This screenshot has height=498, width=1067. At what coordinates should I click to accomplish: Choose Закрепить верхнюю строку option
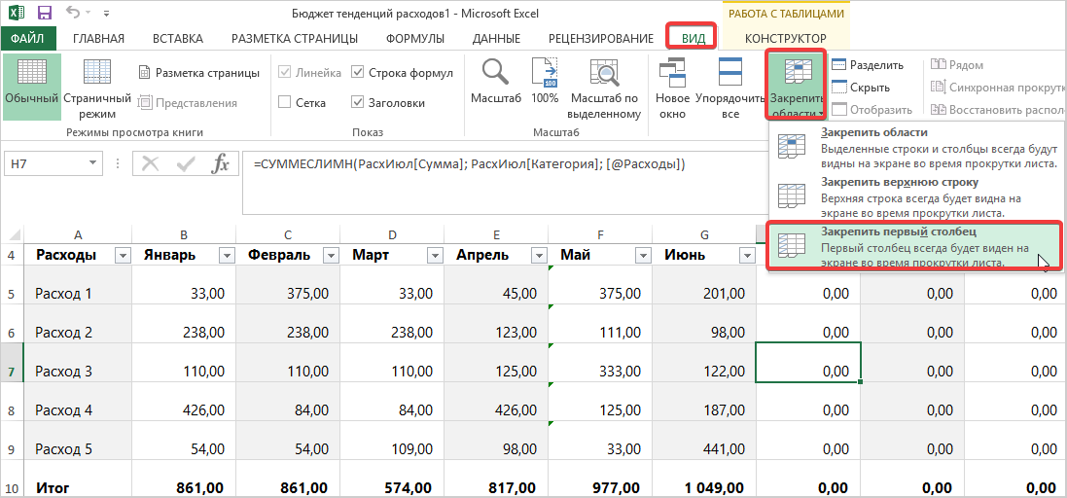916,196
